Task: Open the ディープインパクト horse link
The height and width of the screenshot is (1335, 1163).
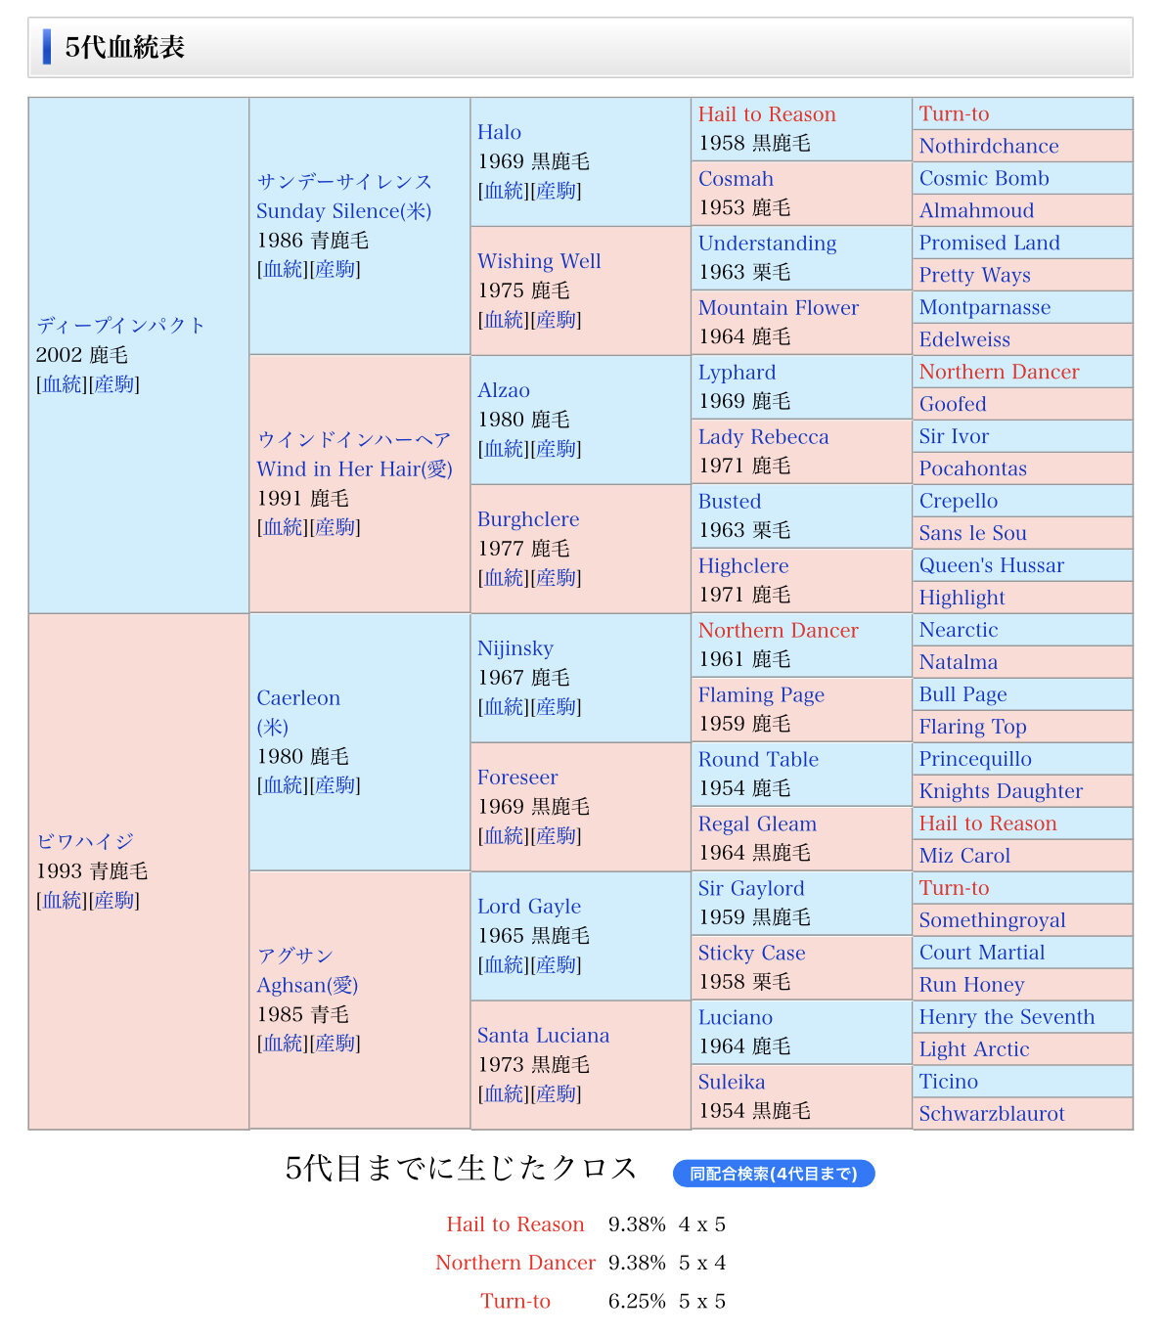Action: point(120,326)
